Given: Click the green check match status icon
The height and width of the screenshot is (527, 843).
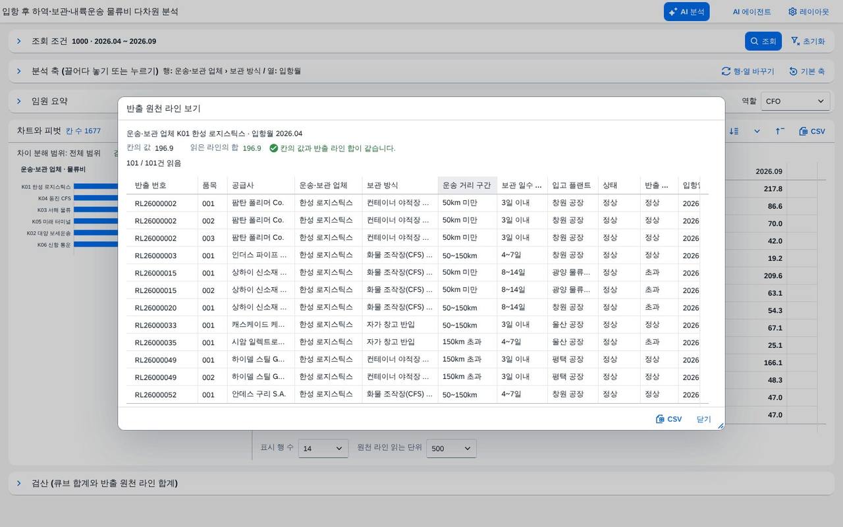Looking at the screenshot, I should click(x=273, y=148).
